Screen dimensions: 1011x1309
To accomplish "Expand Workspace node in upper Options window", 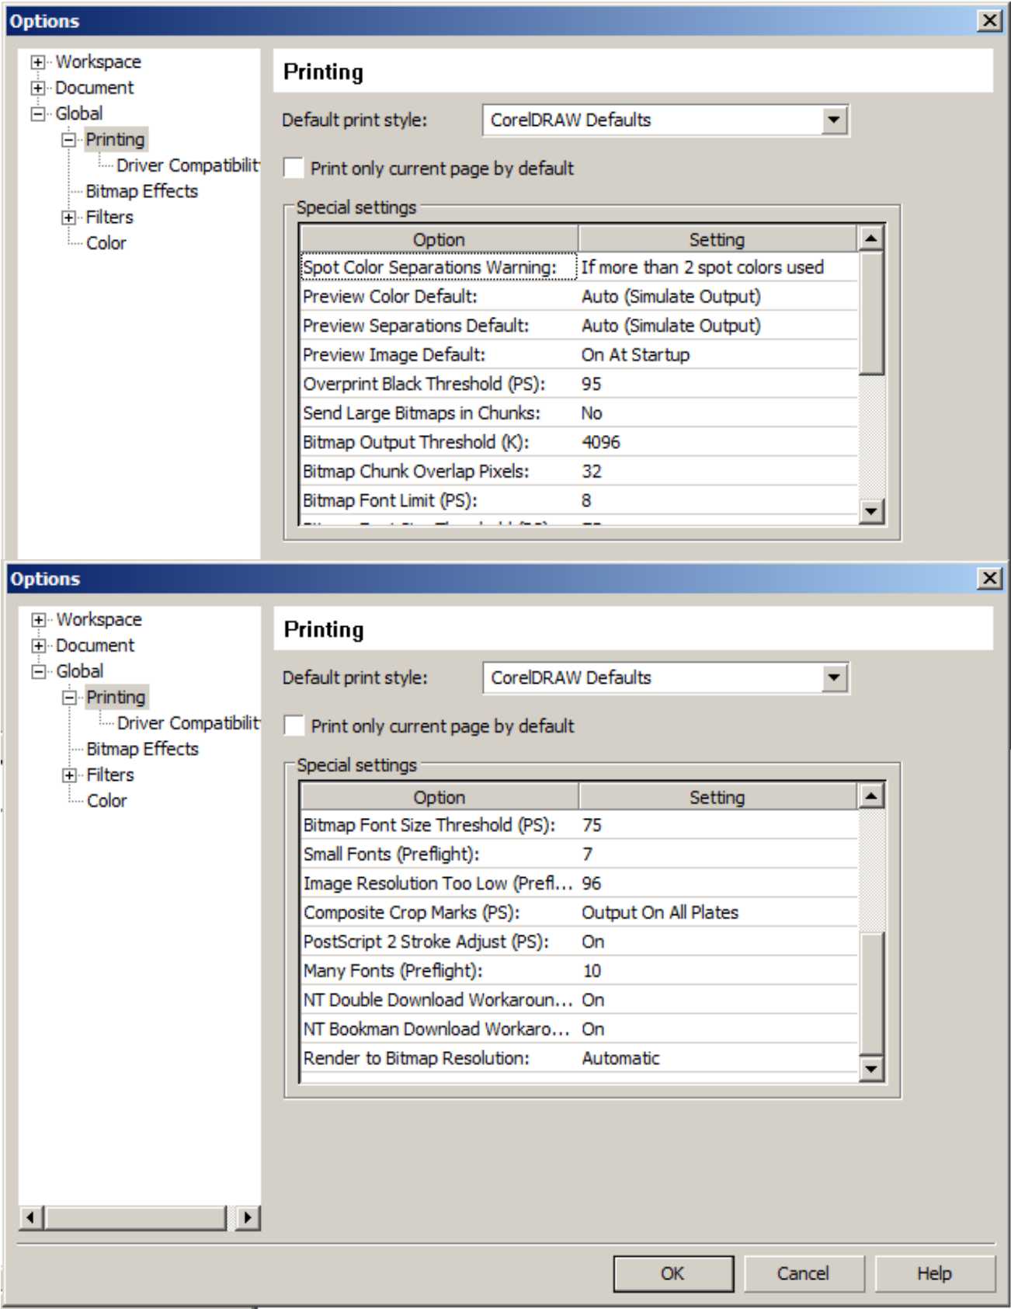I will (x=37, y=62).
